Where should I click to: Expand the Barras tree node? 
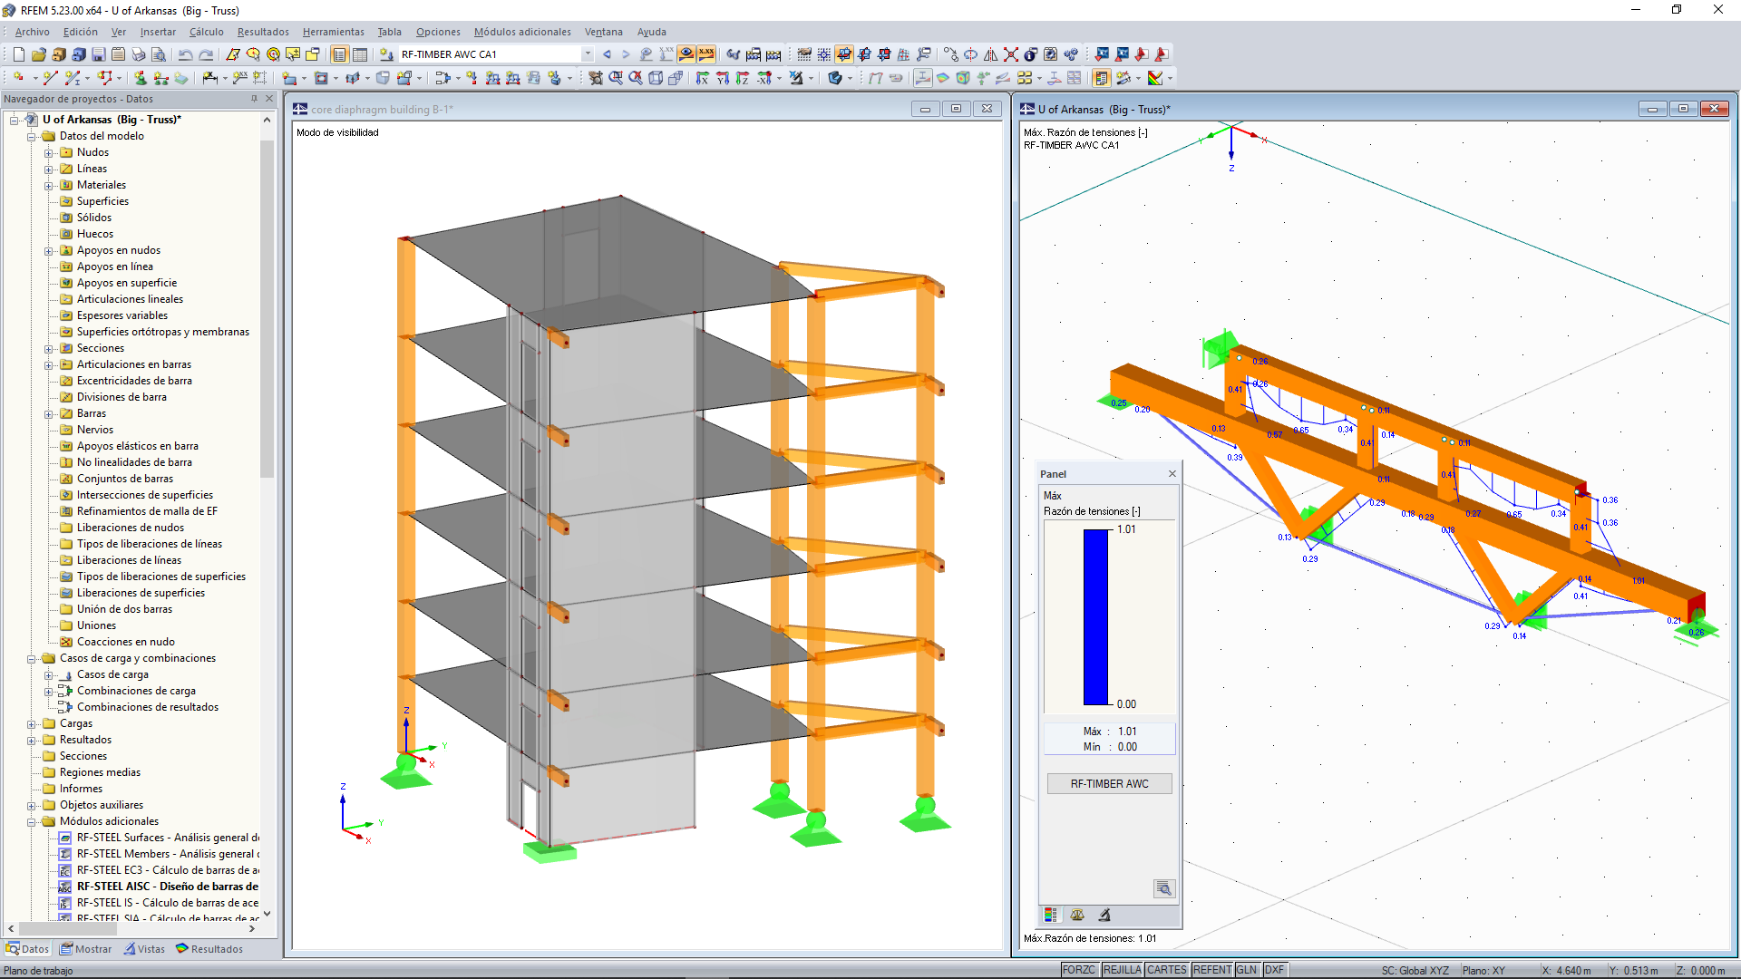click(49, 414)
